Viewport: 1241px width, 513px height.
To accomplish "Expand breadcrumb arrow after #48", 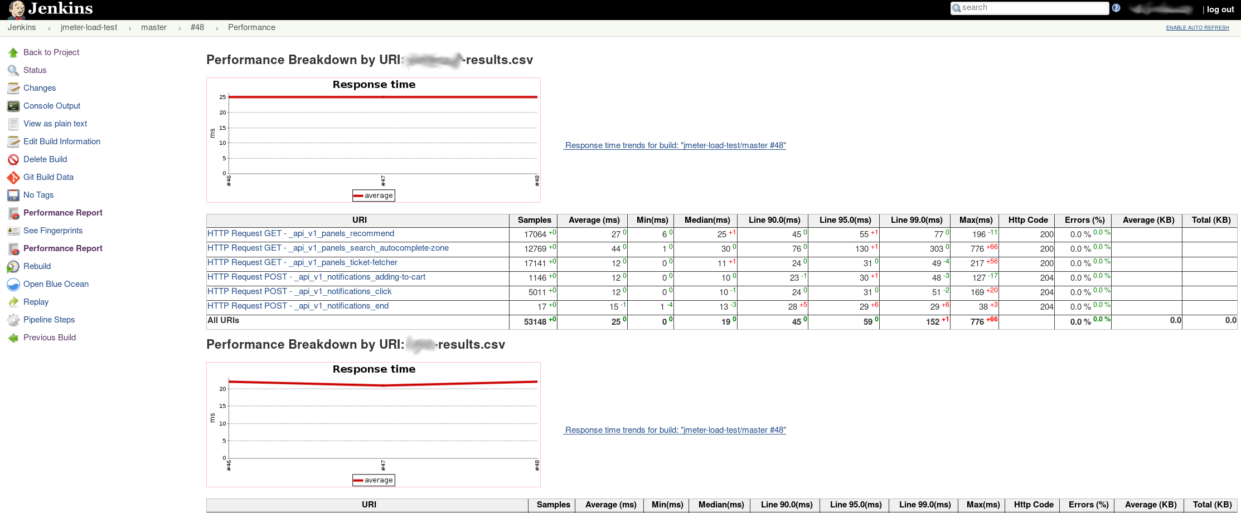I will [x=216, y=28].
